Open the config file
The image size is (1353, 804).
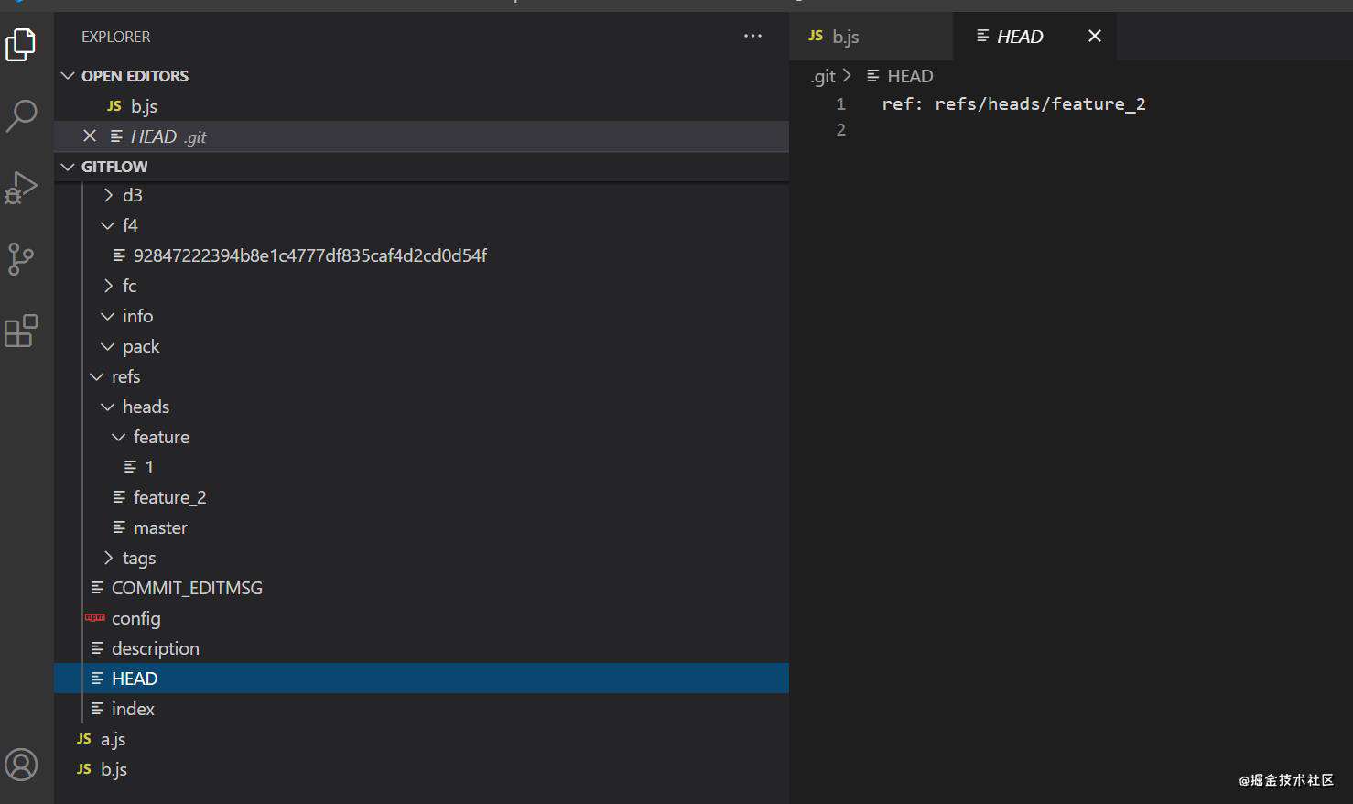click(421, 618)
